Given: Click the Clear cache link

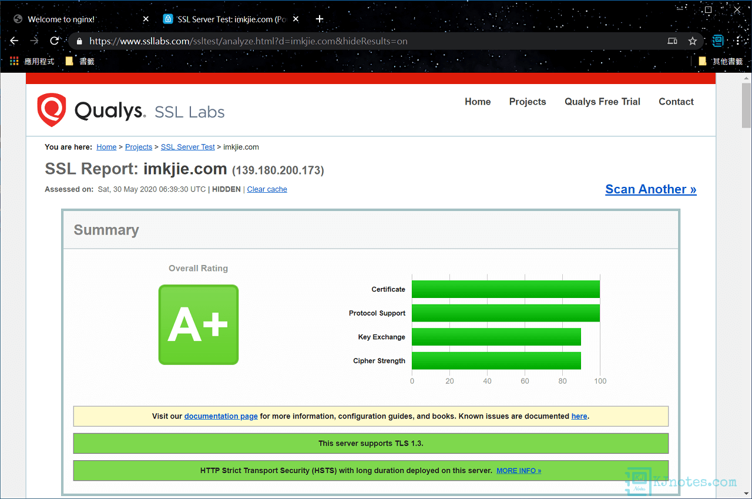Looking at the screenshot, I should (x=267, y=189).
